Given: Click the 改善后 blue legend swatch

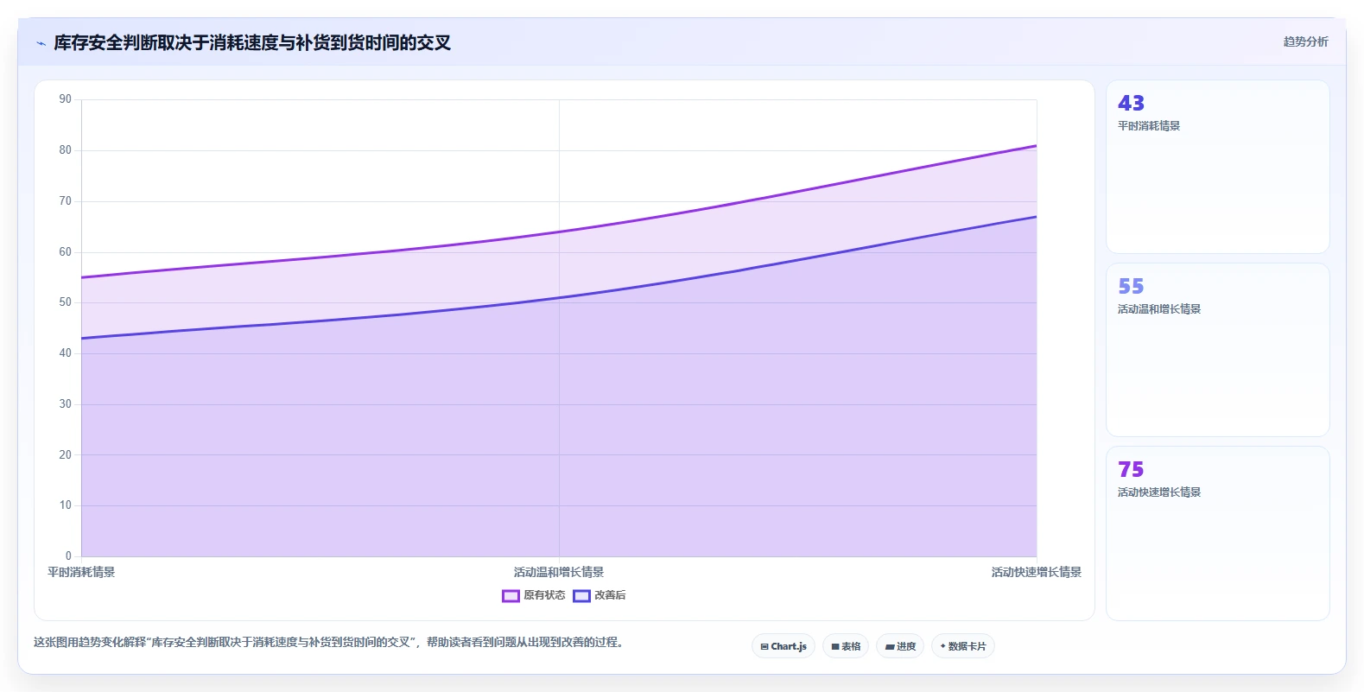Looking at the screenshot, I should point(581,595).
